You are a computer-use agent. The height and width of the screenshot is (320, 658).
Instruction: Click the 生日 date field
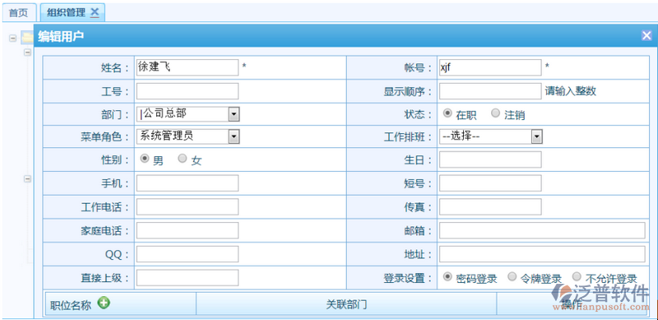click(490, 160)
